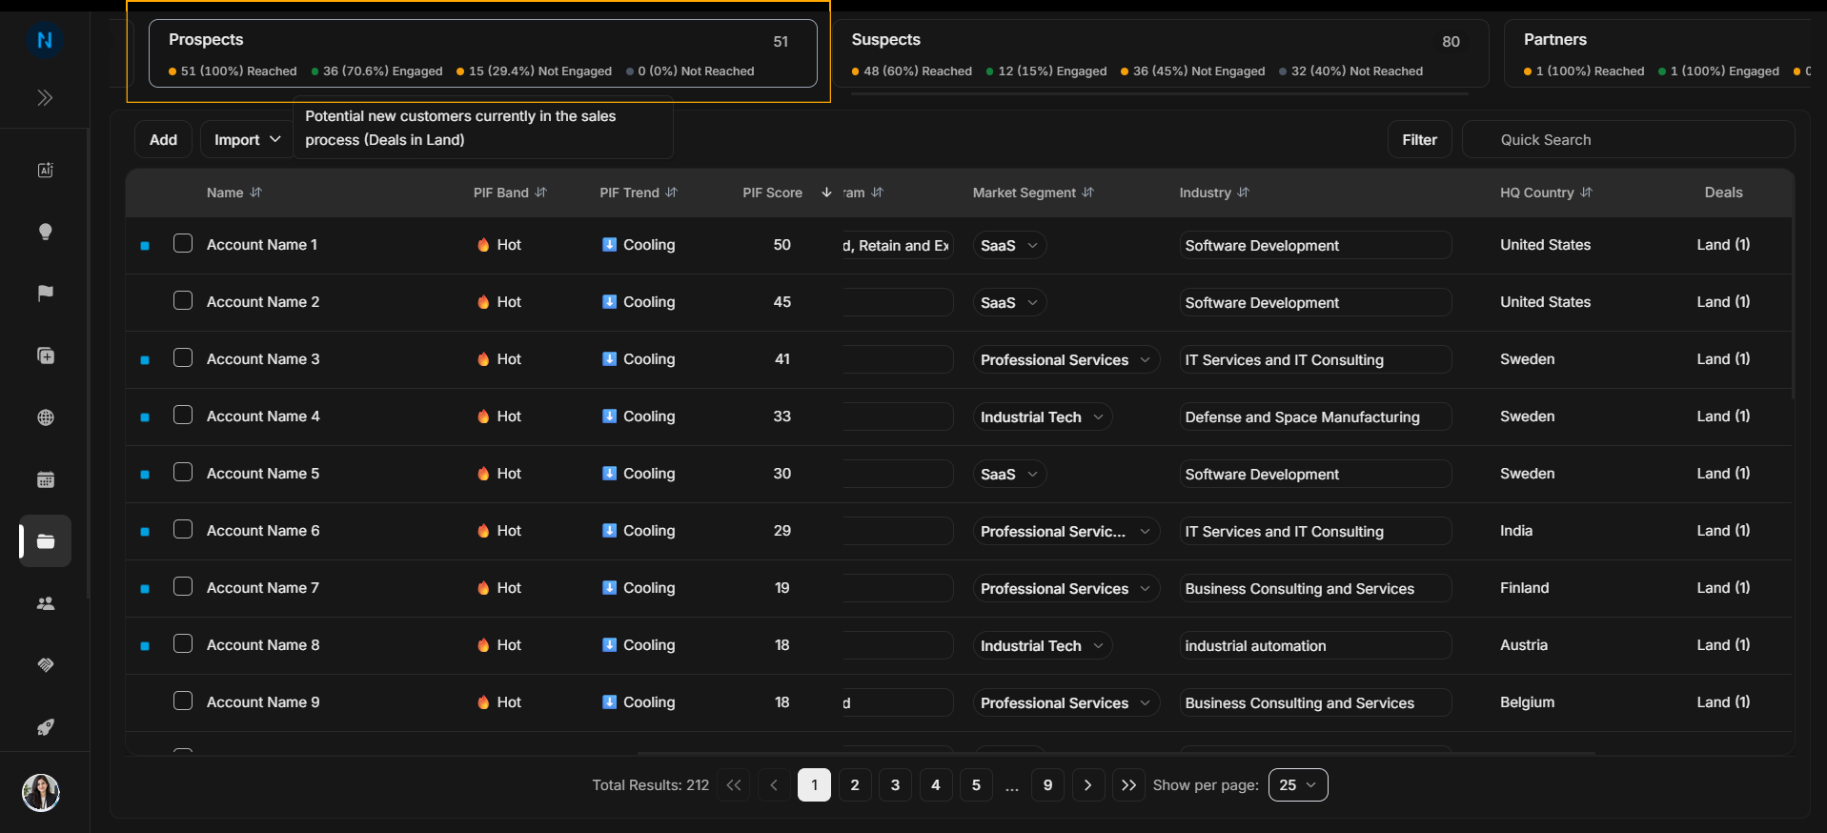Open the people sidebar icon
Image resolution: width=1827 pixels, height=833 pixels.
click(45, 603)
